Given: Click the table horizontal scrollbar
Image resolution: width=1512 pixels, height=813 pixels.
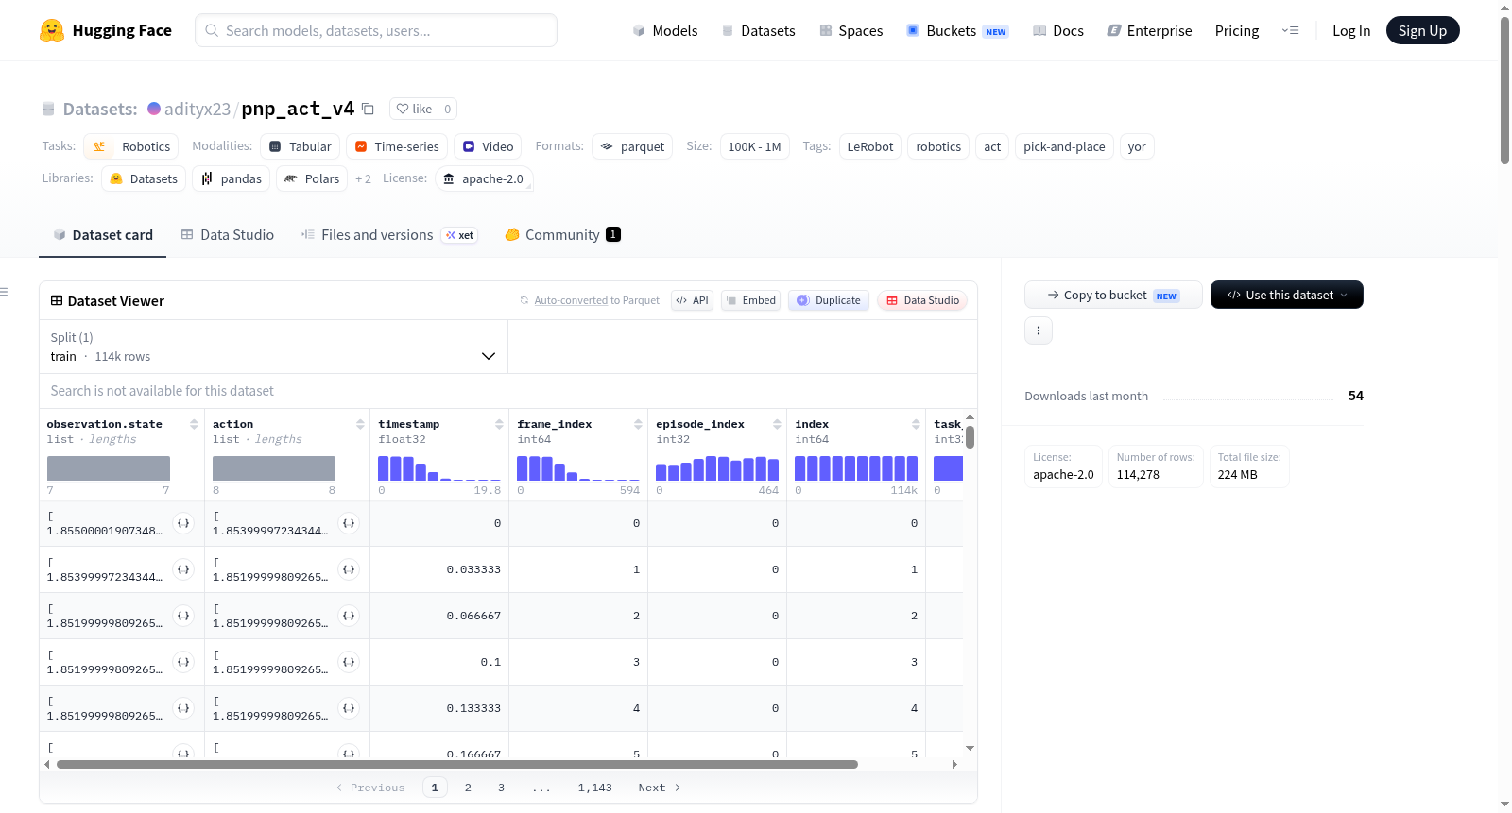Looking at the screenshot, I should click(457, 764).
